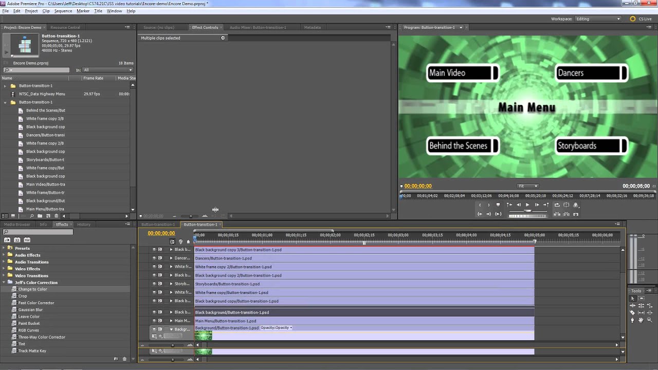Select the Selection arrow tool
This screenshot has height=370, width=658.
point(633,299)
